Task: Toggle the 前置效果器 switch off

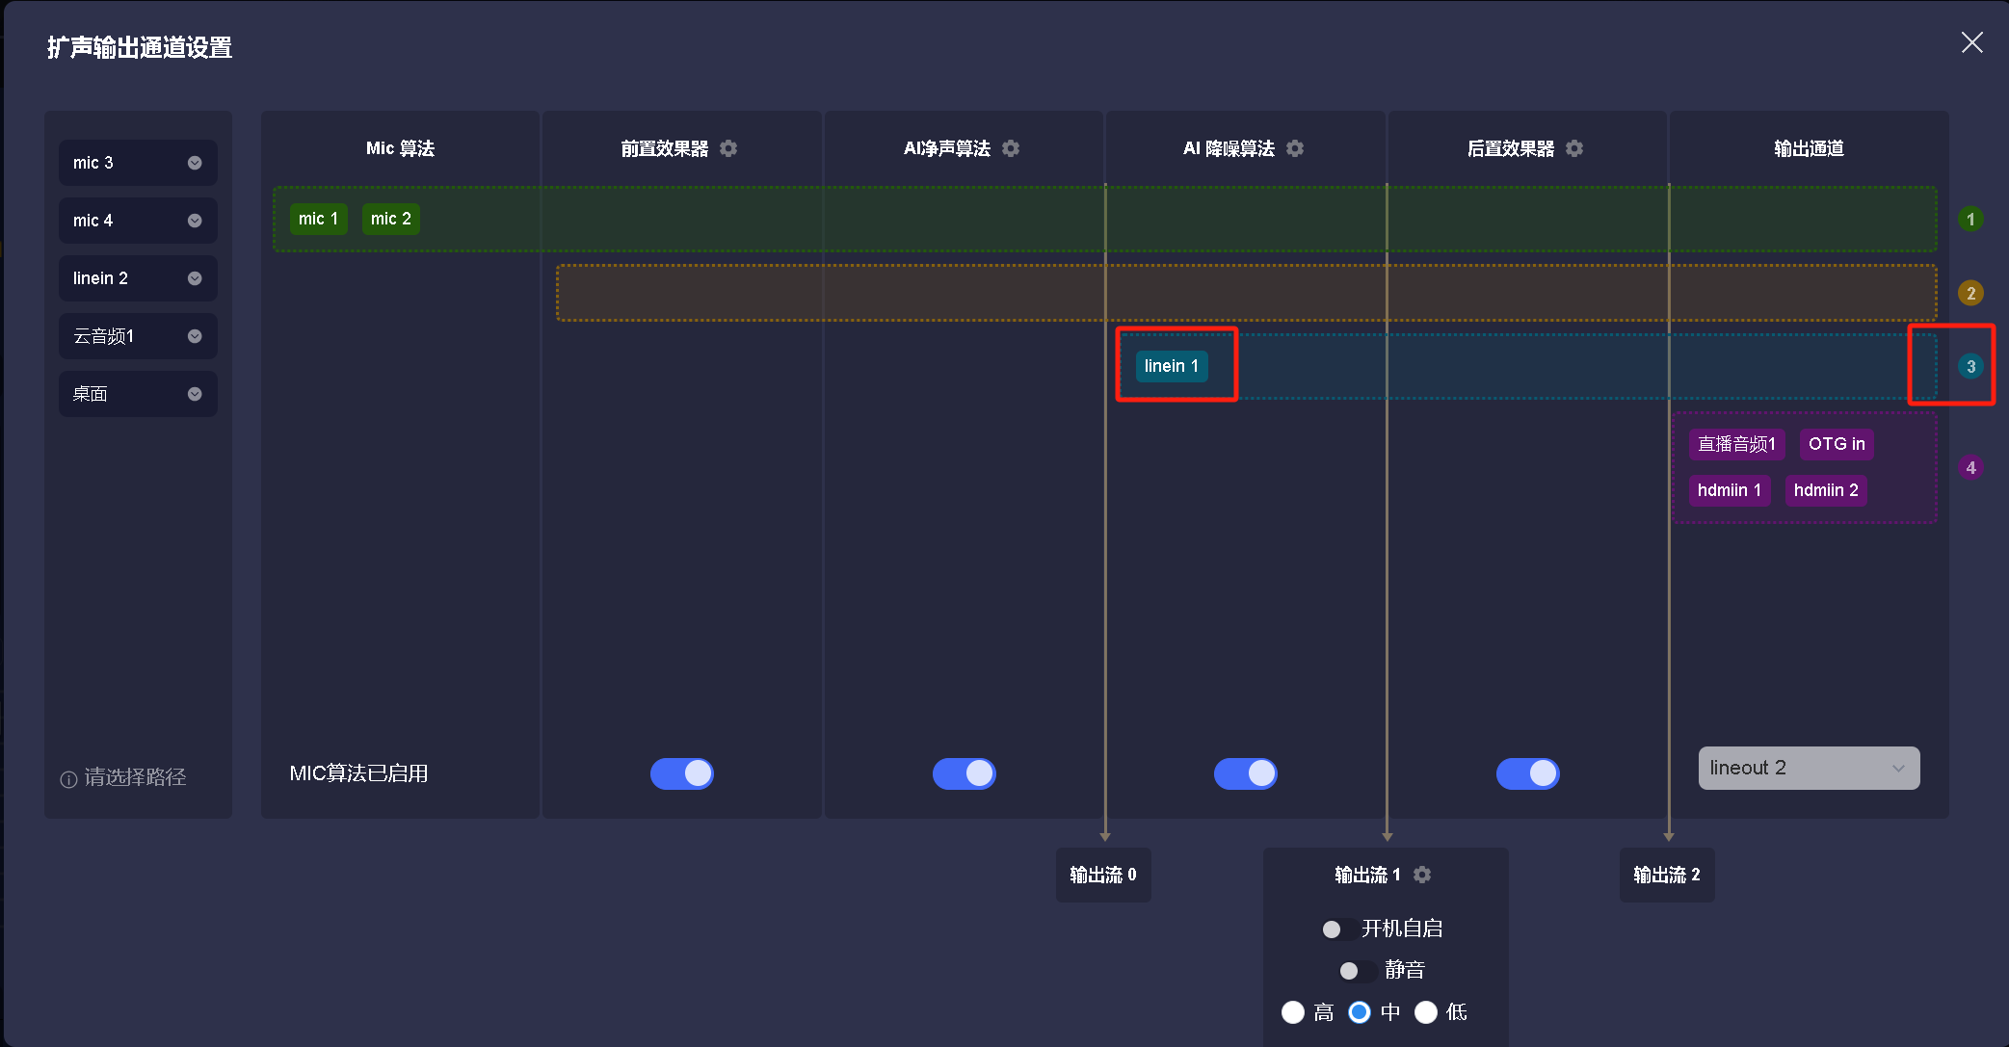Action: pos(682,773)
